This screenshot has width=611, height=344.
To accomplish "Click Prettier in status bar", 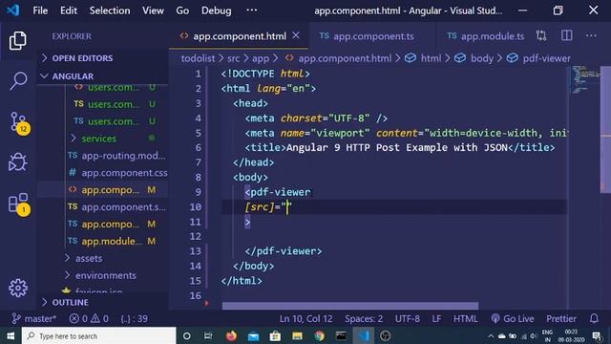I will coord(560,318).
